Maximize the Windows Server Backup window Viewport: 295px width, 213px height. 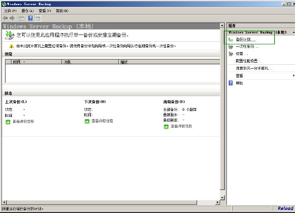click(x=289, y=4)
